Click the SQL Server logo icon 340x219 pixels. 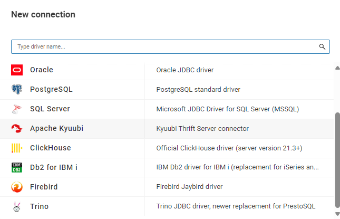(17, 109)
